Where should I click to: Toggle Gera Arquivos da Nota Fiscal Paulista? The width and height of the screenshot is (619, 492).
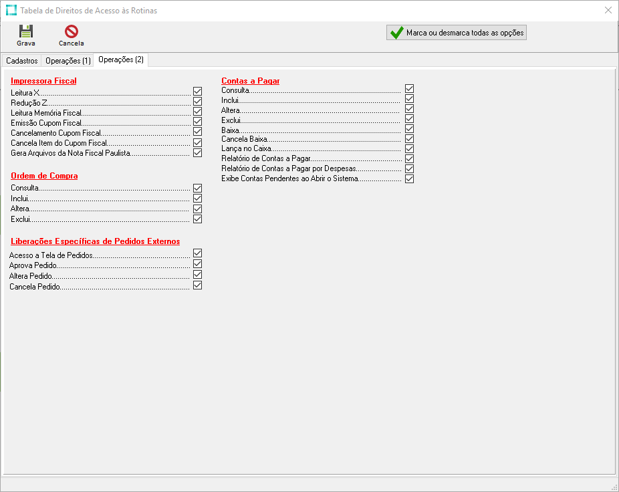197,152
